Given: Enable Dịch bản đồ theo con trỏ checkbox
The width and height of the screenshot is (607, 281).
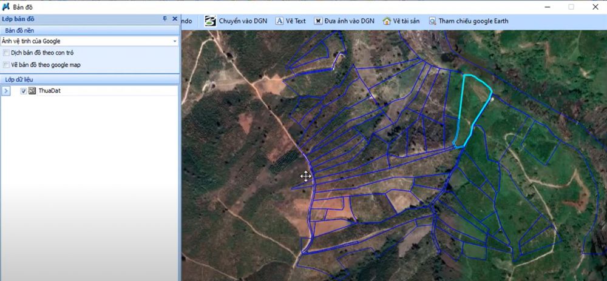Looking at the screenshot, I should click(6, 53).
